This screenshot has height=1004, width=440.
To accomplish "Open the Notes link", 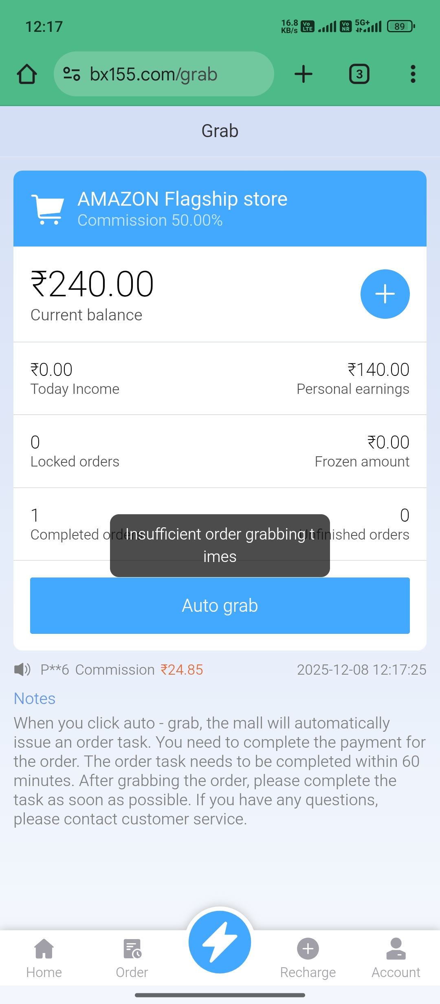I will pos(35,698).
